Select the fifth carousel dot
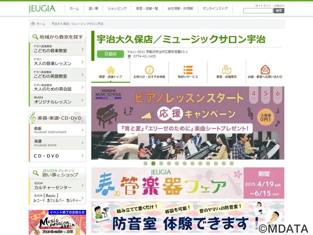The height and width of the screenshot is (235, 313). [177, 163]
